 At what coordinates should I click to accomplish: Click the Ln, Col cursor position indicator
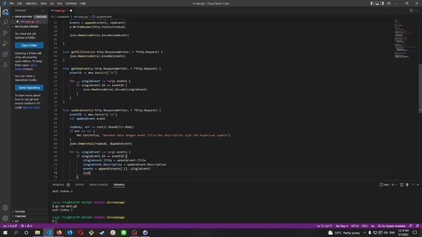tap(324, 226)
